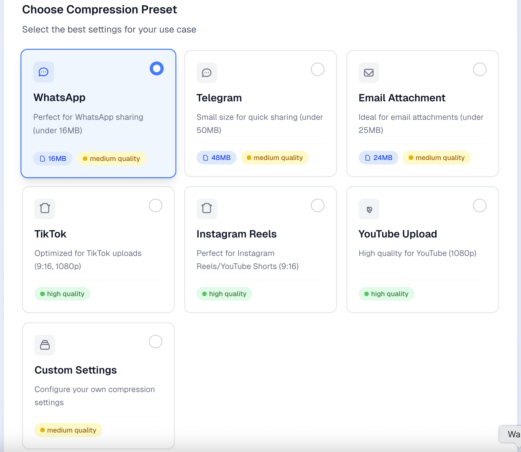
Task: Click 'Small size for quick sharing' description
Action: [260, 124]
